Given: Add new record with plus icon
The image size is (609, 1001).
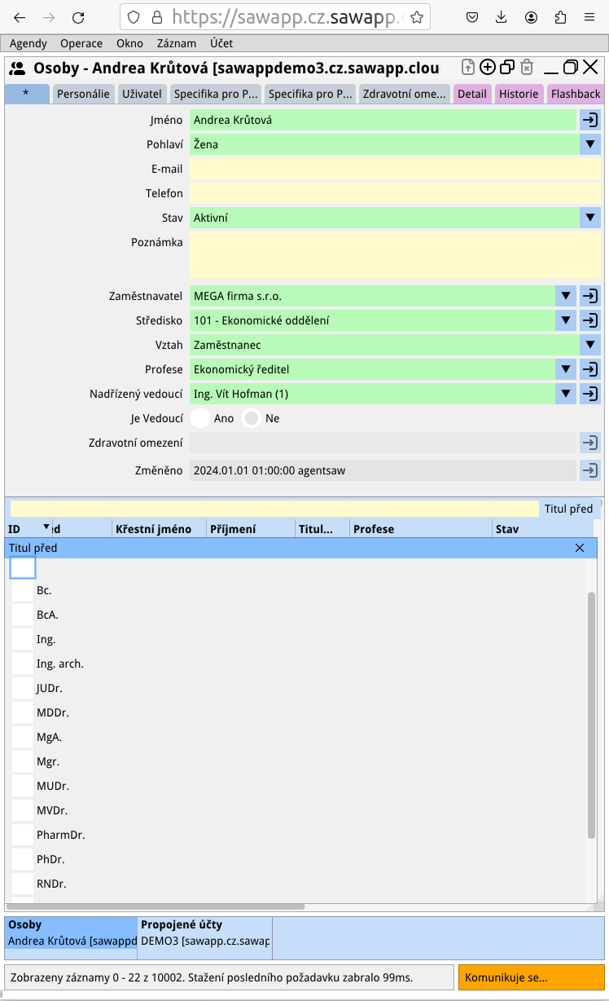Looking at the screenshot, I should [x=488, y=68].
